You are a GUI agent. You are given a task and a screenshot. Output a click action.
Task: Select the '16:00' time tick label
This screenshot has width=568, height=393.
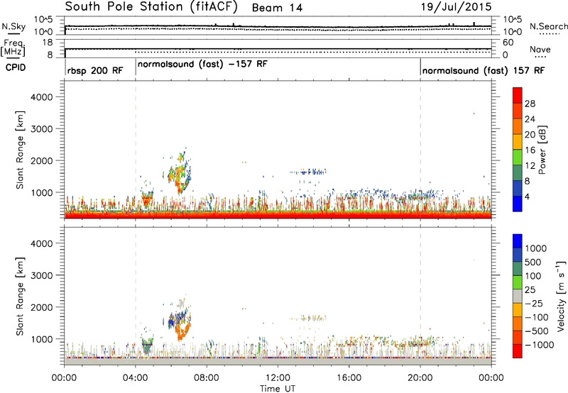tap(349, 378)
